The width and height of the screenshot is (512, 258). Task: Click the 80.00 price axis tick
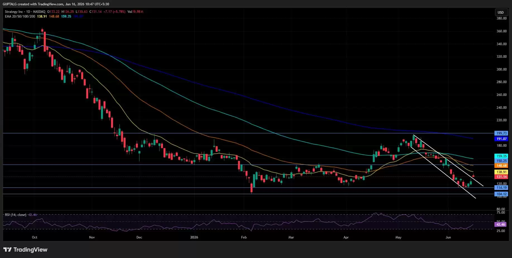tap(501, 209)
